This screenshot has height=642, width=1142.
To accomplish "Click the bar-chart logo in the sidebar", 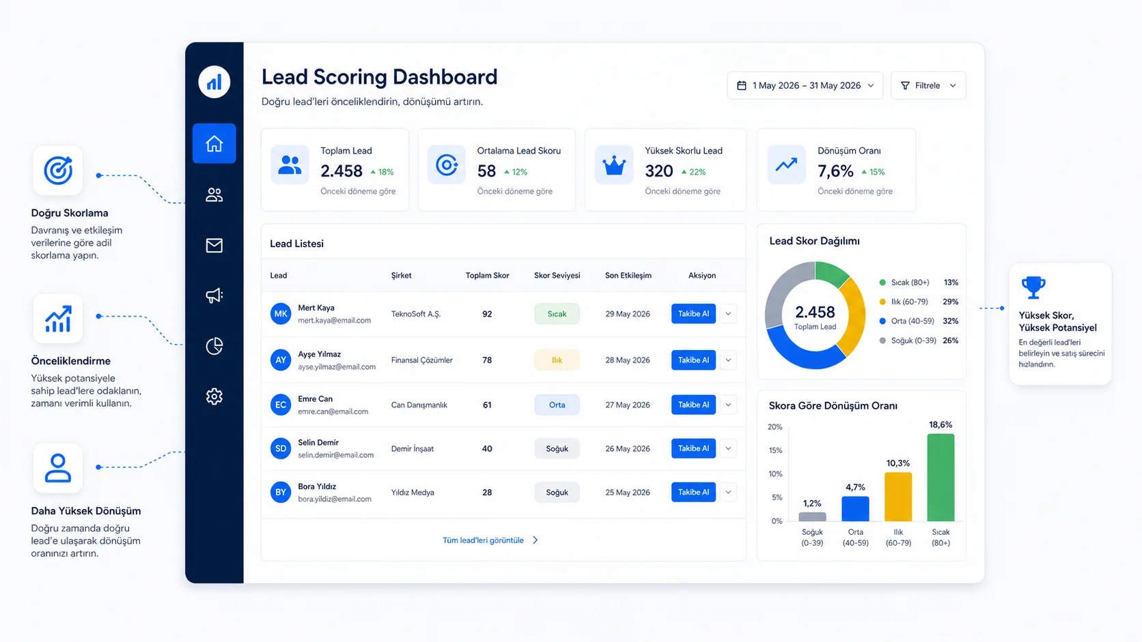I will pyautogui.click(x=214, y=82).
